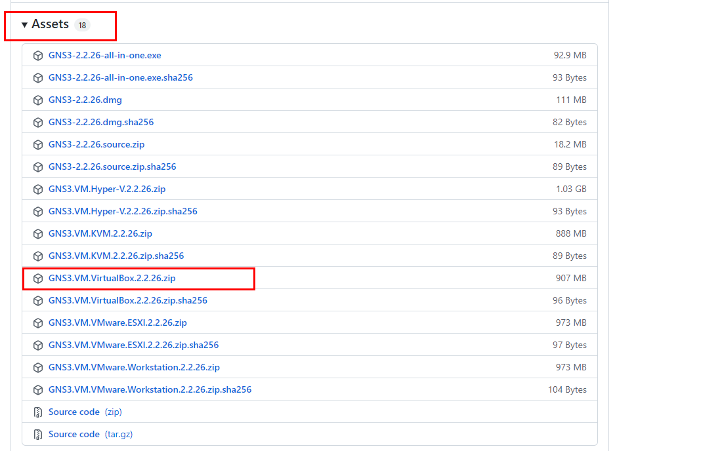The width and height of the screenshot is (722, 451).
Task: Download GNS3.VM.KVM.2.2.26.zip
Action: 100,233
